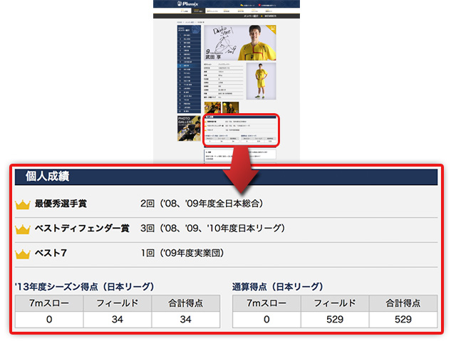Click the '13年度シーズン得点 heading
Screen dimensions: 456x341
pyautogui.click(x=84, y=287)
